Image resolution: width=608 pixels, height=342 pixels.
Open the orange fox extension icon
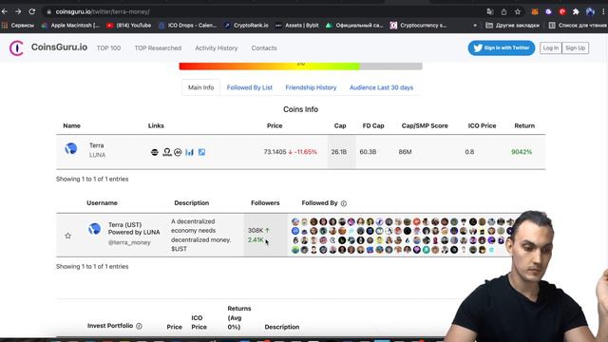click(x=535, y=11)
